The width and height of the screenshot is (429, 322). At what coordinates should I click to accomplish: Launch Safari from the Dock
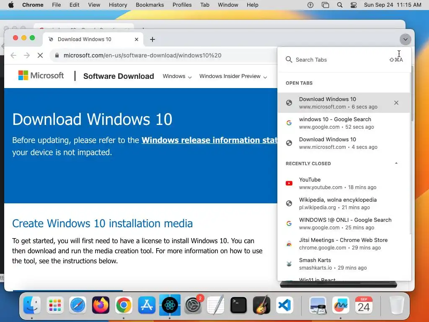[x=78, y=305]
